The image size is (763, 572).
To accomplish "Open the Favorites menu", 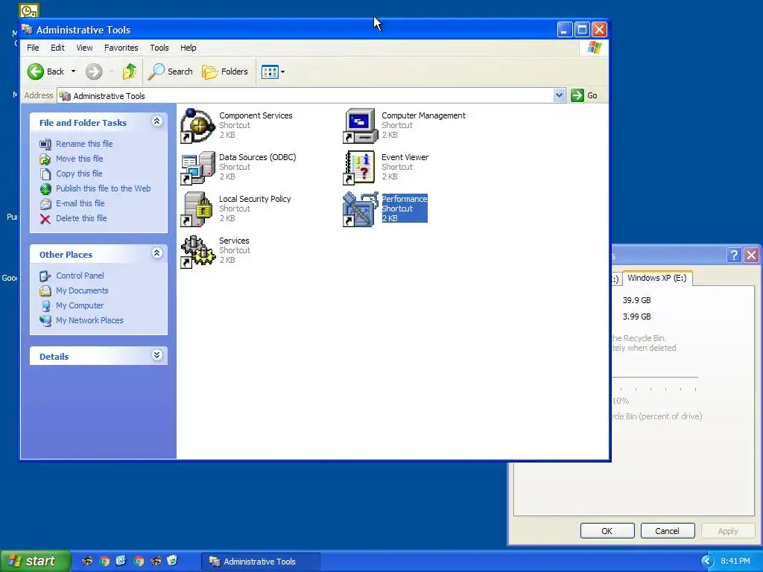I will click(x=121, y=48).
